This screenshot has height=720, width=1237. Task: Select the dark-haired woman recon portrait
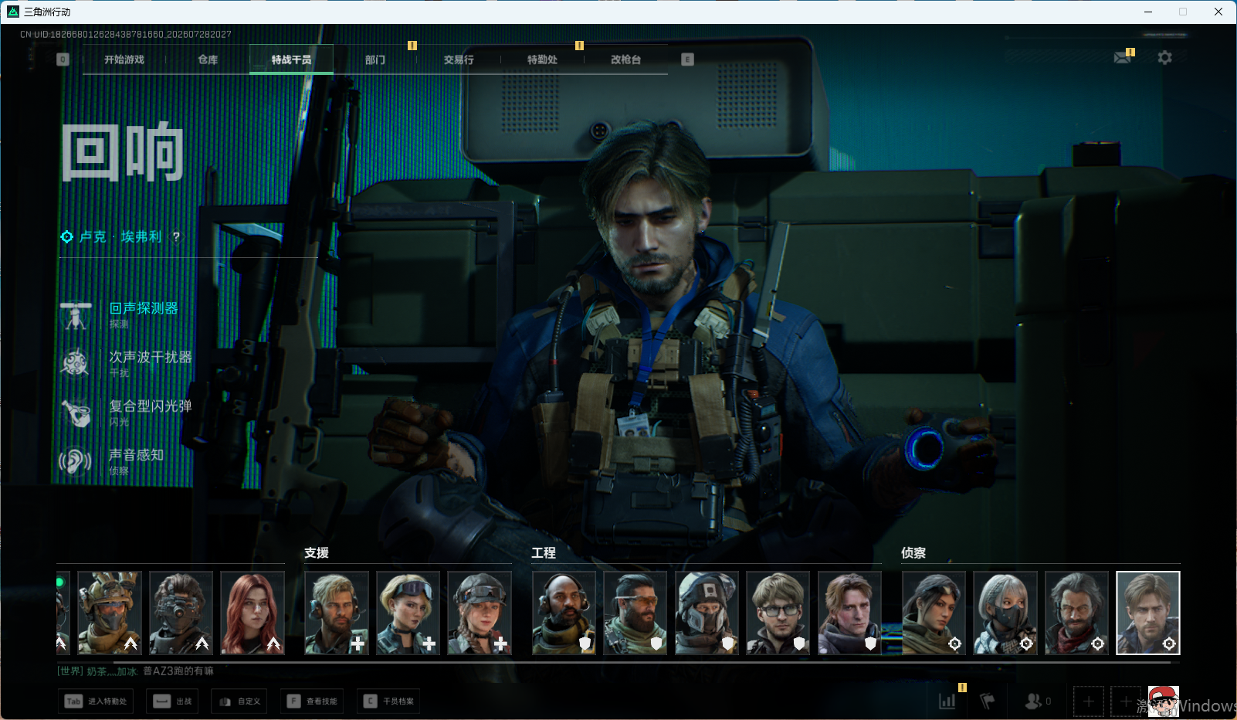[934, 613]
